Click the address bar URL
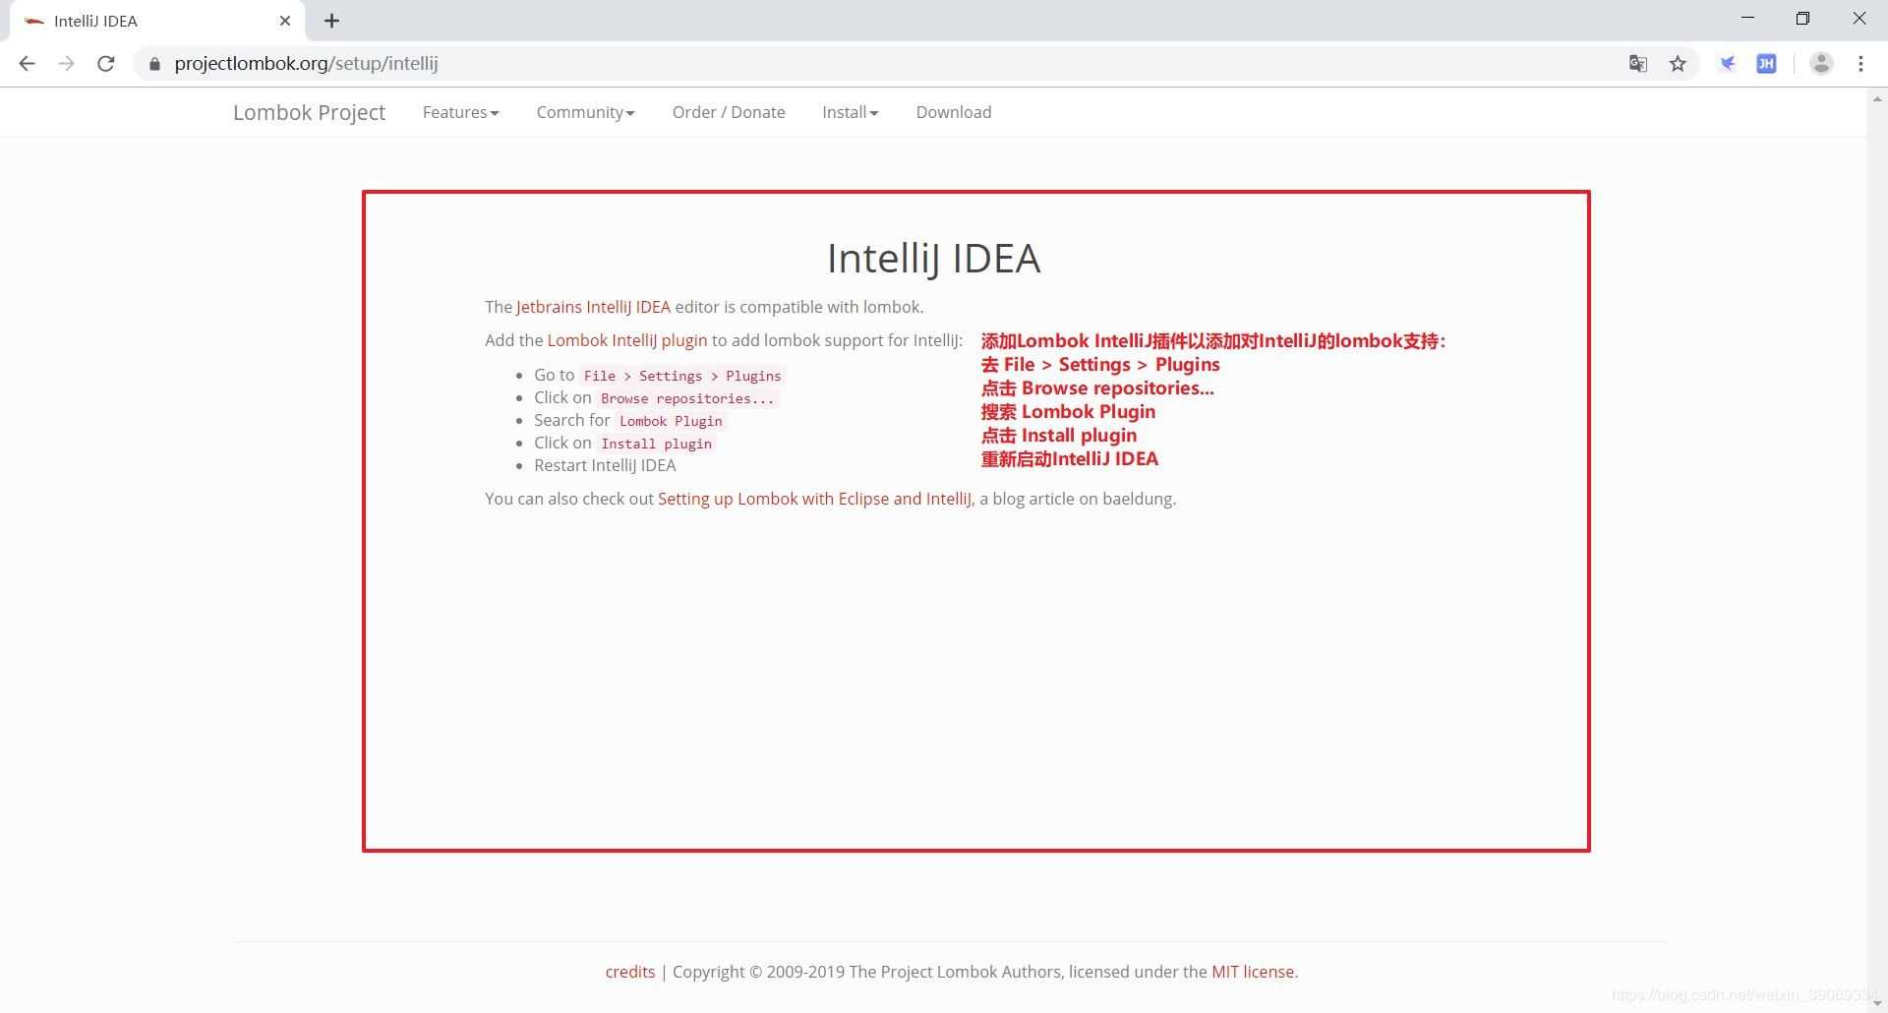This screenshot has width=1888, height=1013. [306, 64]
